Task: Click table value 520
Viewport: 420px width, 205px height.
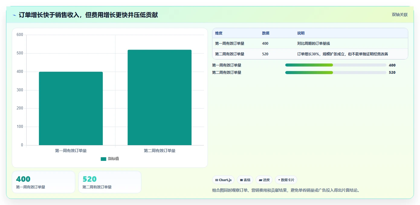Action: click(265, 54)
